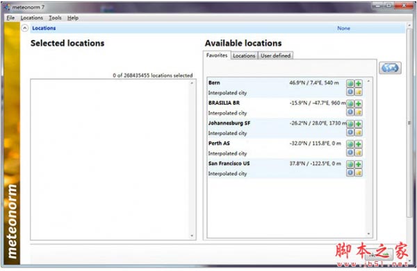Open info icon for Bern
417x271 pixels.
point(350,91)
